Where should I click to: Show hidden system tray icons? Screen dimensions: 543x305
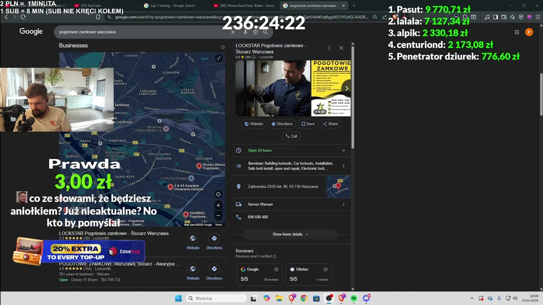(472, 298)
